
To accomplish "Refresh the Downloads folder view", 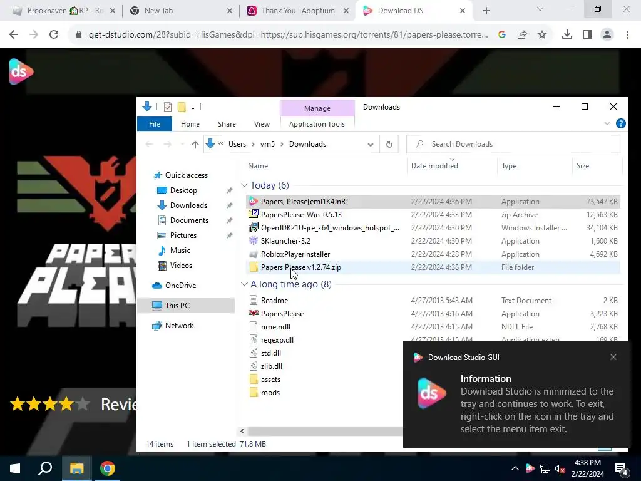I will pos(389,145).
